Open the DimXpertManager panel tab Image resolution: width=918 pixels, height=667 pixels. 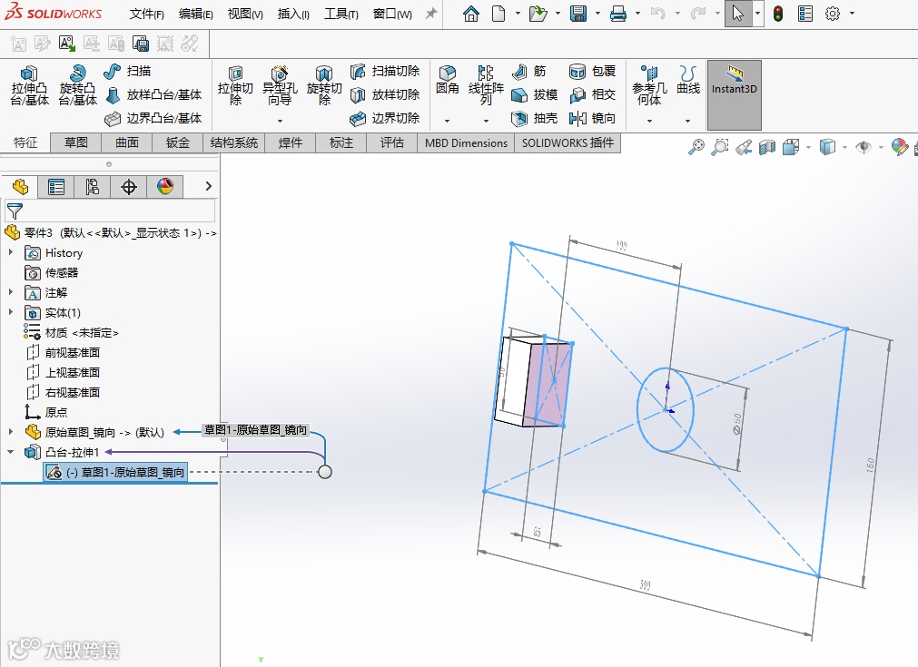(129, 187)
